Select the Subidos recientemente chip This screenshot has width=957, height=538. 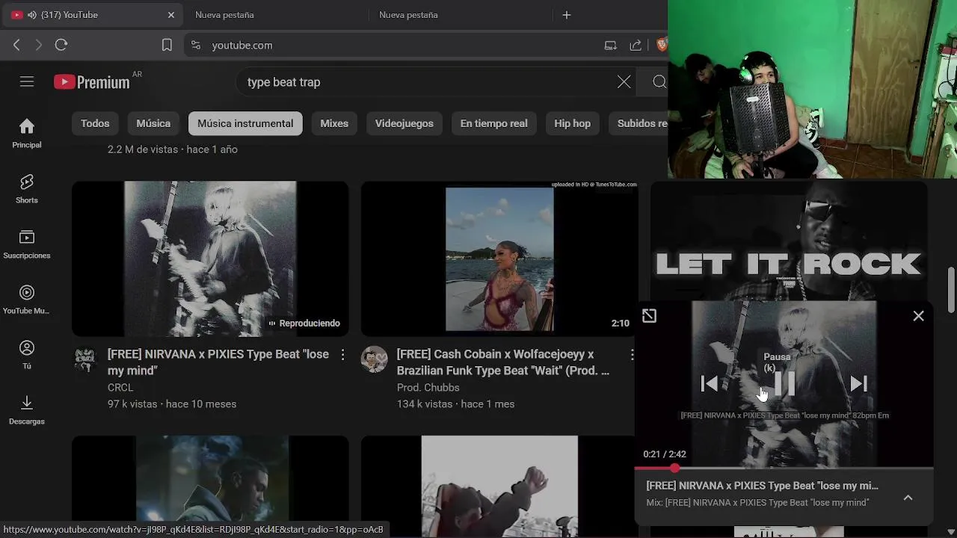[638, 123]
